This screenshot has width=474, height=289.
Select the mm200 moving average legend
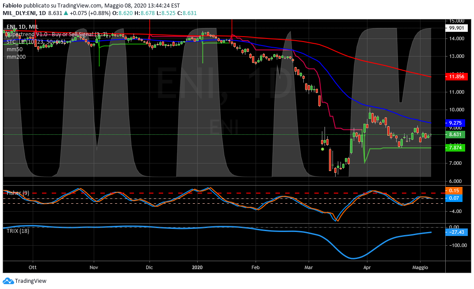point(16,57)
